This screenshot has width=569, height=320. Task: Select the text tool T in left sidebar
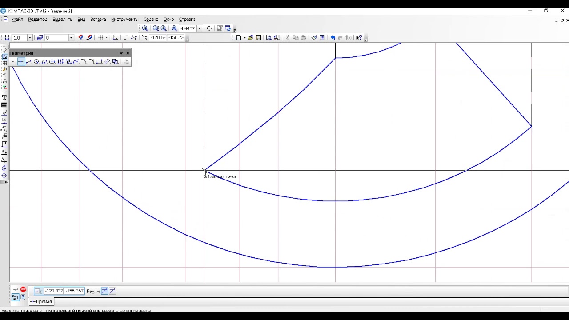[4, 97]
